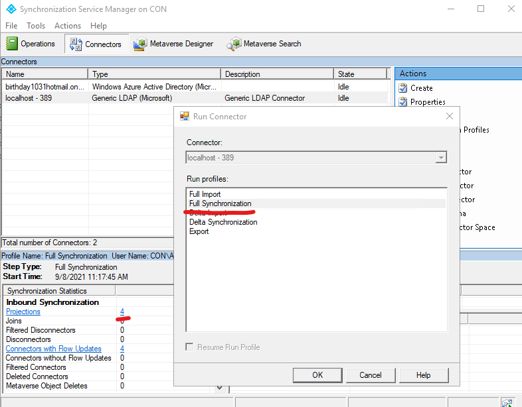Click the Connectors toolbar icon
The height and width of the screenshot is (407, 522).
[76, 44]
